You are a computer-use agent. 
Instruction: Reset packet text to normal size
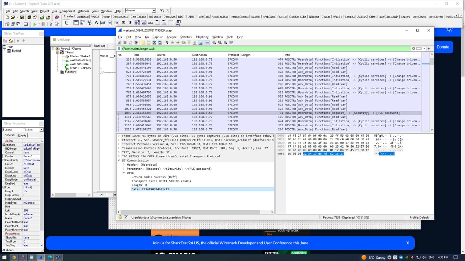point(225,42)
